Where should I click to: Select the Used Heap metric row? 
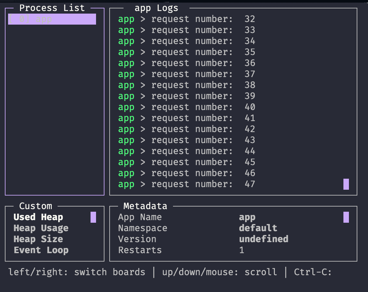coord(38,217)
